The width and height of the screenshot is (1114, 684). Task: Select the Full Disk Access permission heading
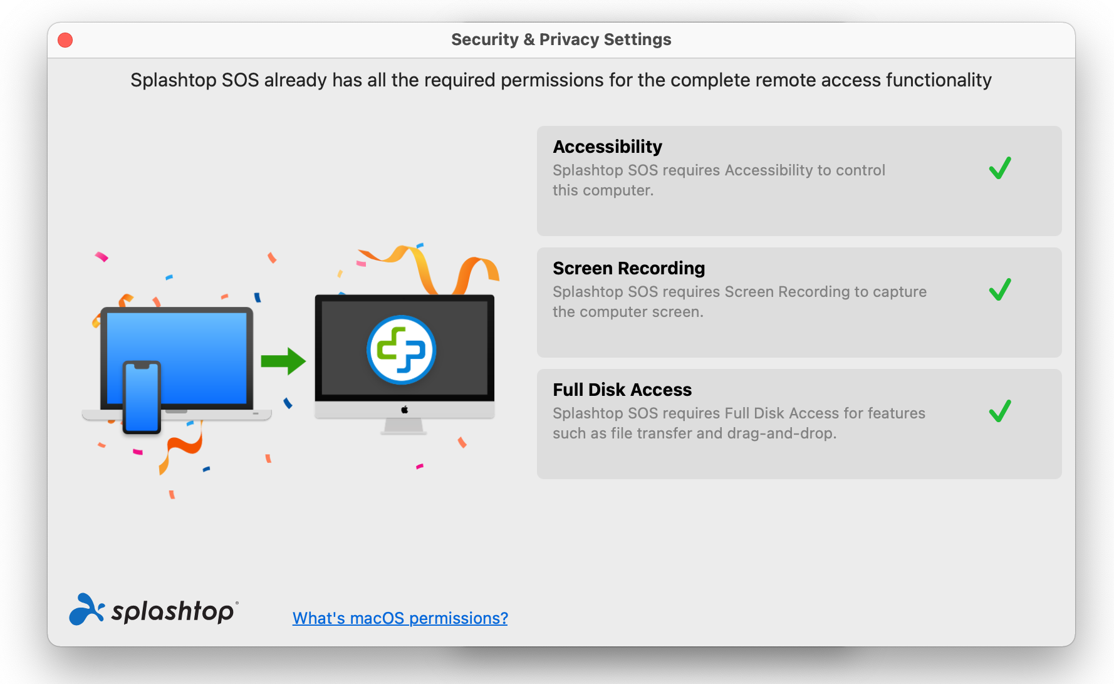click(622, 390)
